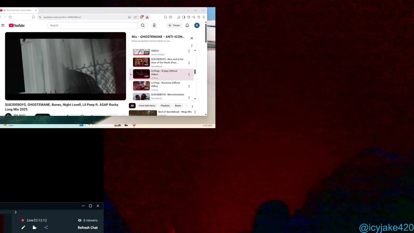Open options for Best of $uicideboy$ Mega Mix
The width and height of the screenshot is (414, 233).
tap(195, 112)
